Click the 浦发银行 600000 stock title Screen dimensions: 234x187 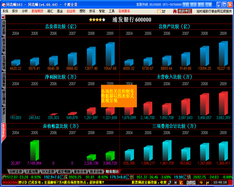point(132,20)
